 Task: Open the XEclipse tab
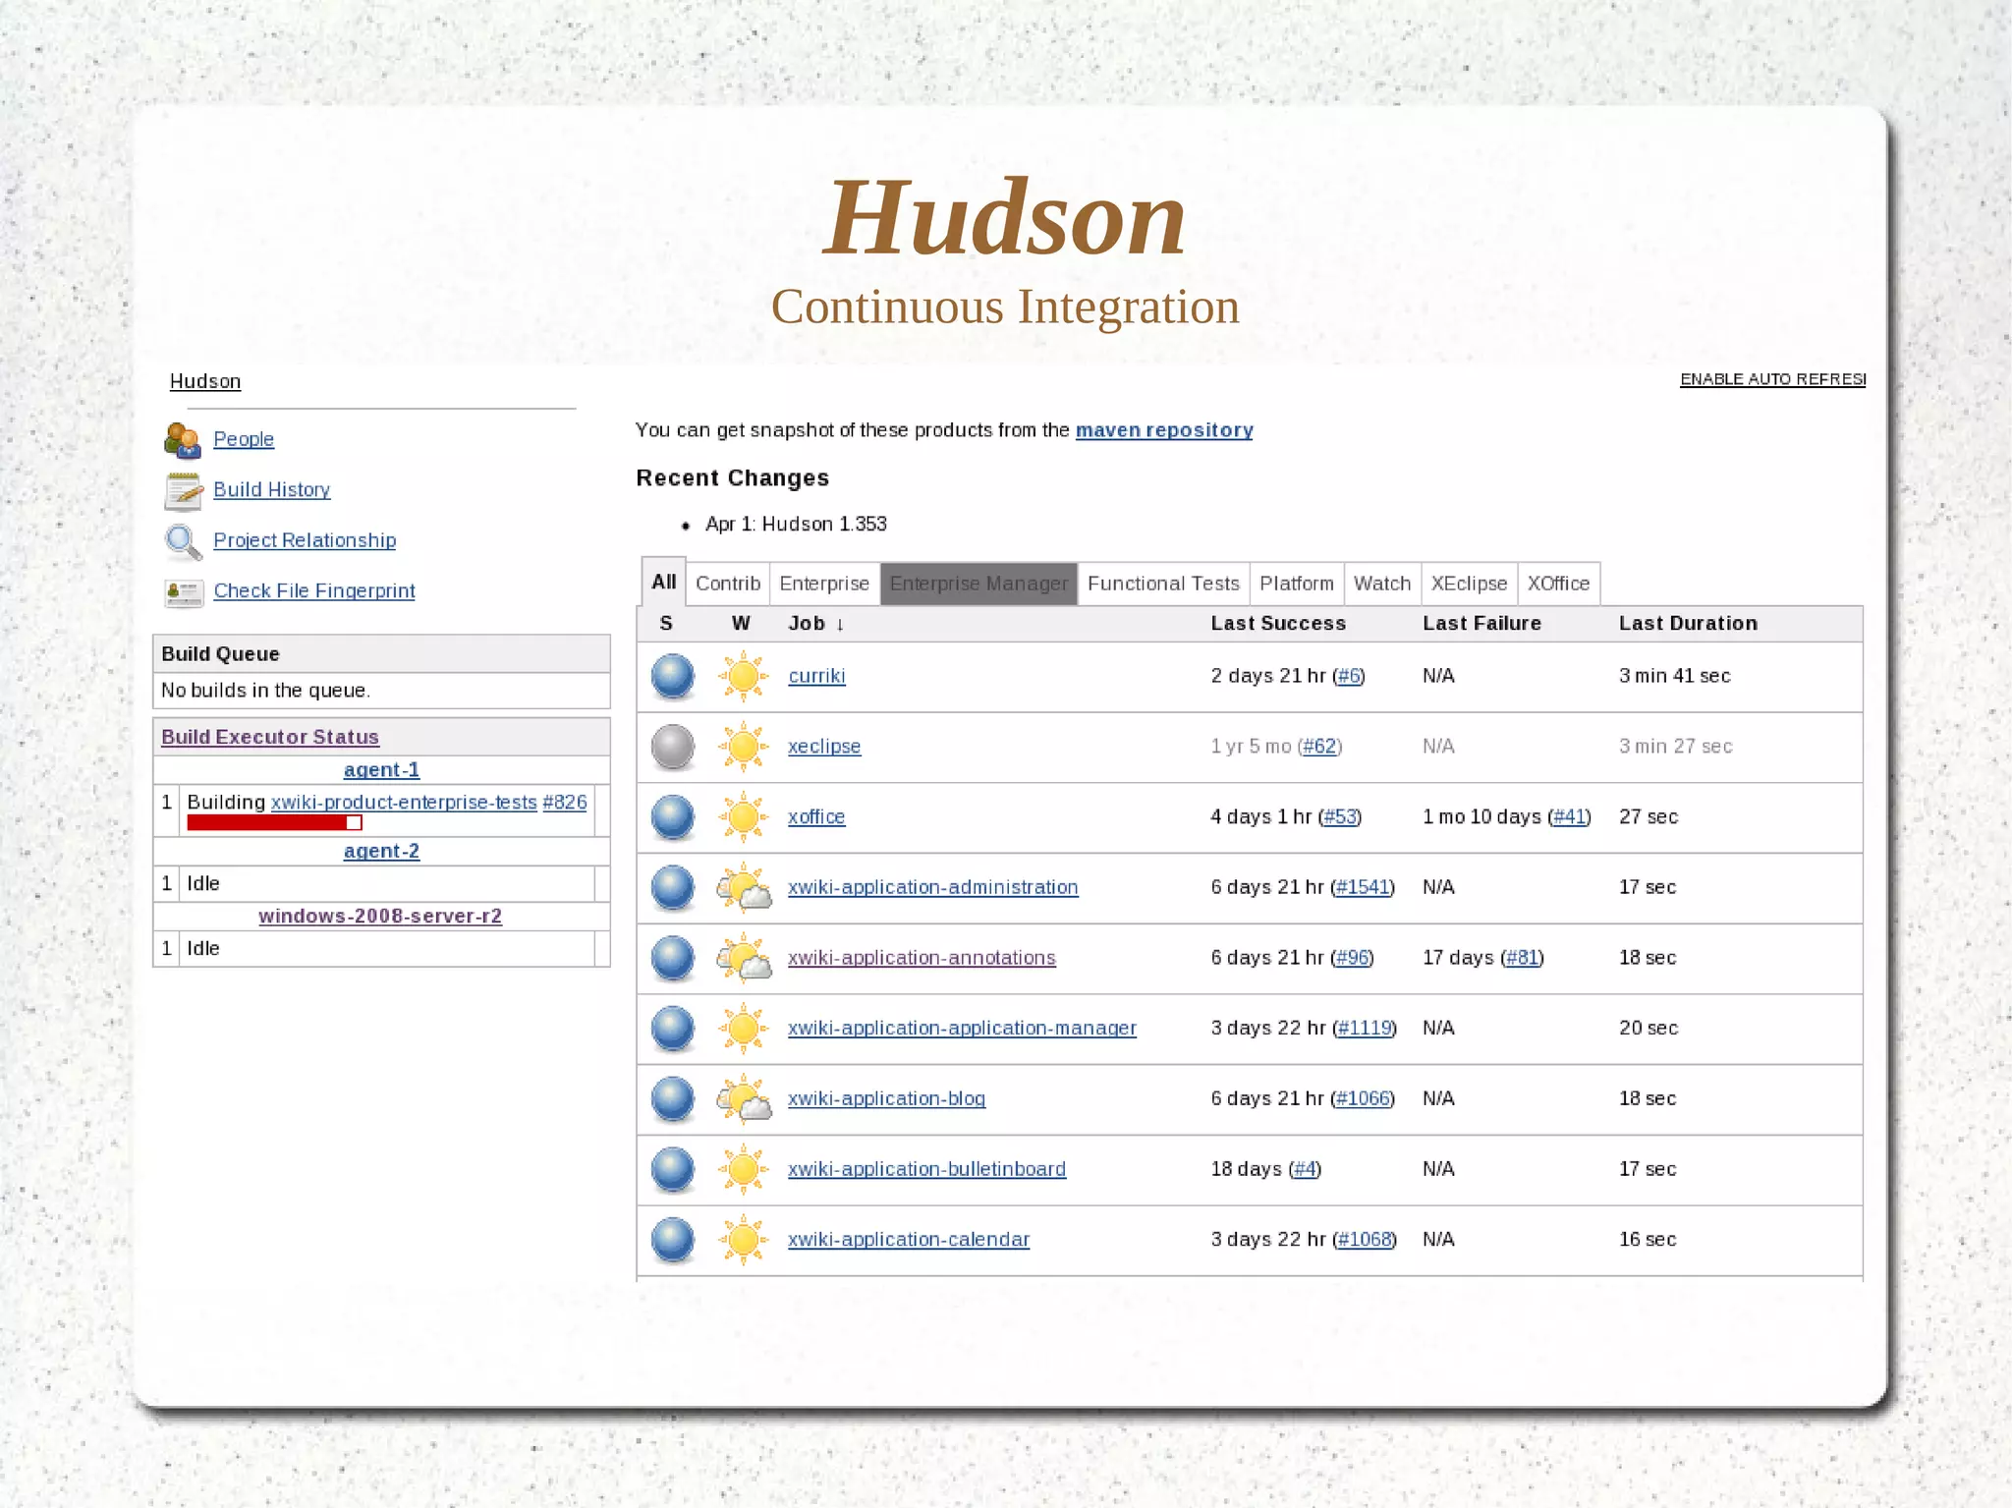(1469, 584)
